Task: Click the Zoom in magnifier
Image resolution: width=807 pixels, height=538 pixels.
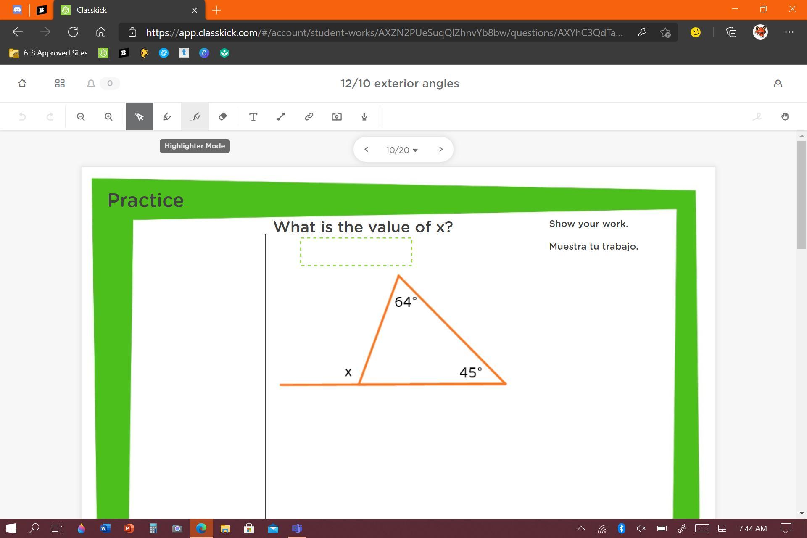Action: [x=108, y=116]
